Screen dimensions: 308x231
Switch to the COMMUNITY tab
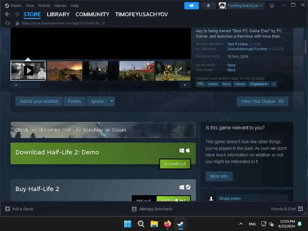(x=92, y=14)
